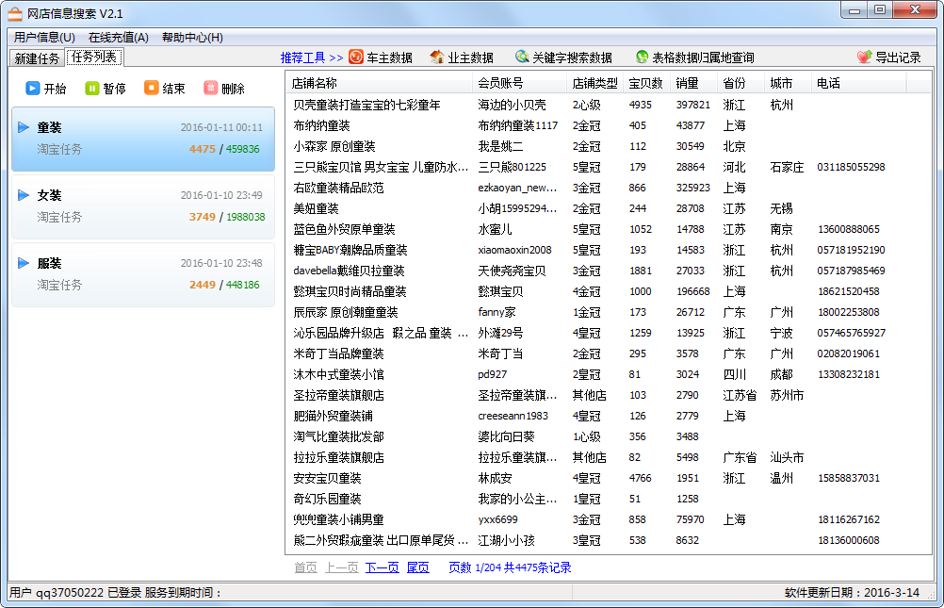Viewport: 944px width, 608px height.
Task: Select the 服装 task in the list
Action: 143,273
